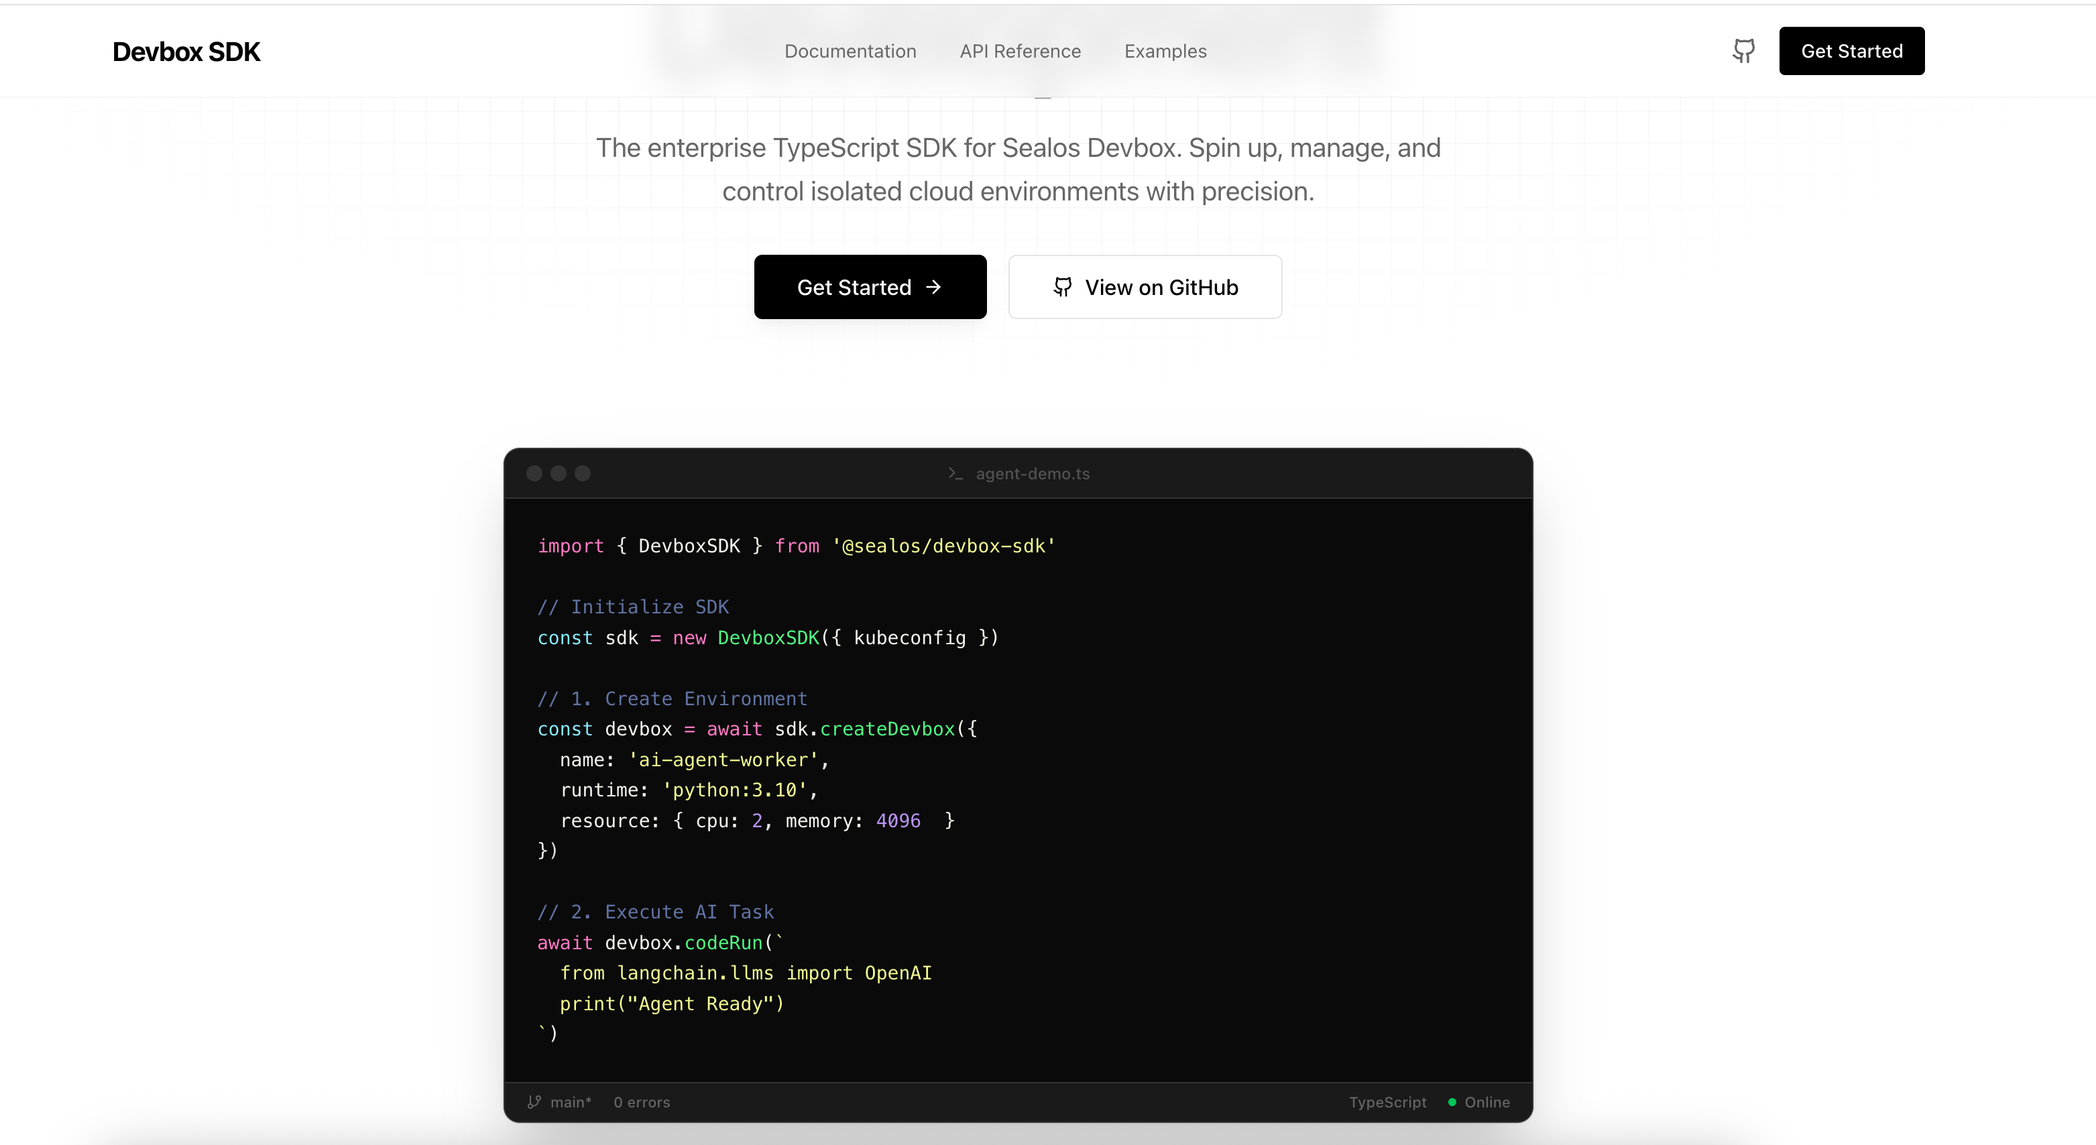This screenshot has width=2096, height=1145.
Task: Click the Get Started button in the header
Action: point(1851,50)
